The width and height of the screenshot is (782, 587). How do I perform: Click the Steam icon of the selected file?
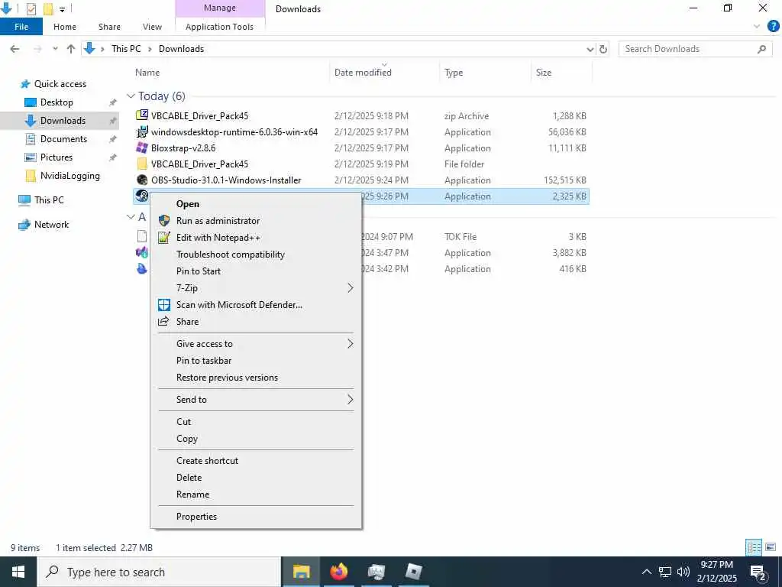tap(141, 196)
